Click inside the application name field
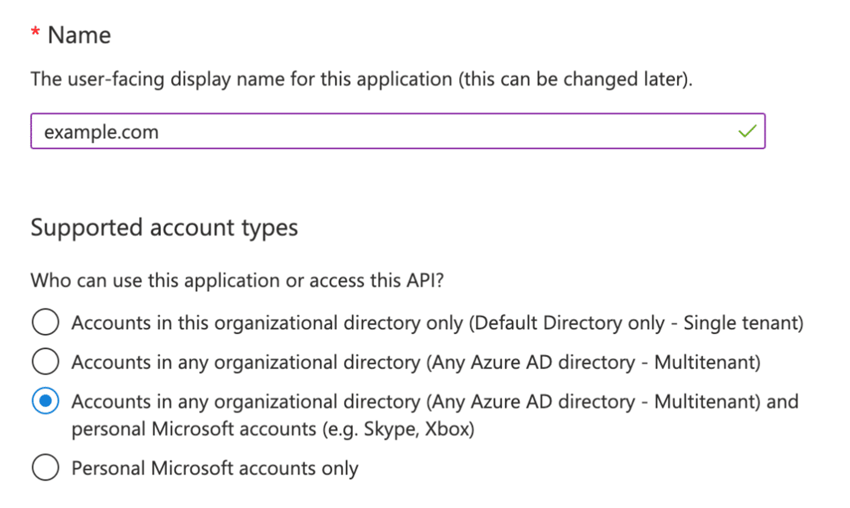 pos(364,131)
